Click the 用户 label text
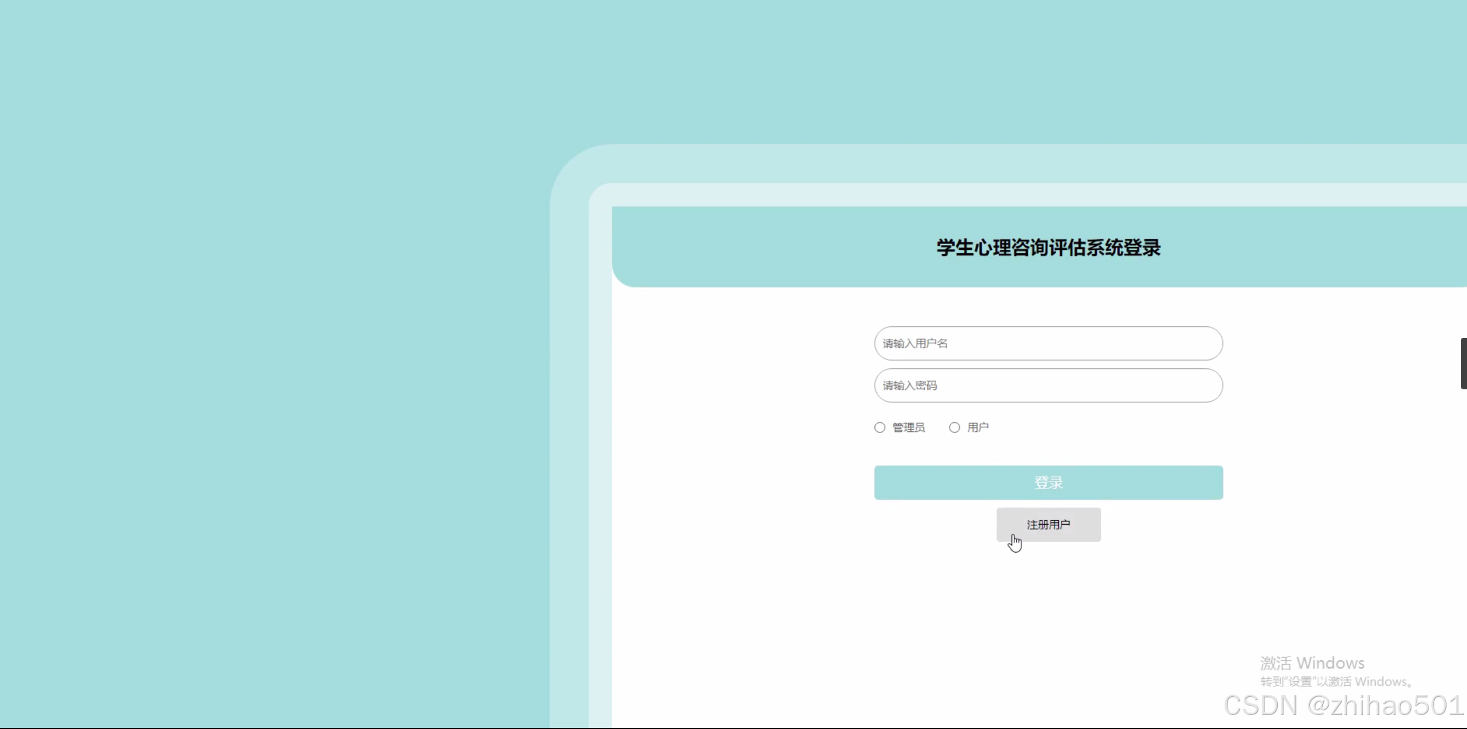Viewport: 1467px width, 729px height. pyautogui.click(x=978, y=428)
